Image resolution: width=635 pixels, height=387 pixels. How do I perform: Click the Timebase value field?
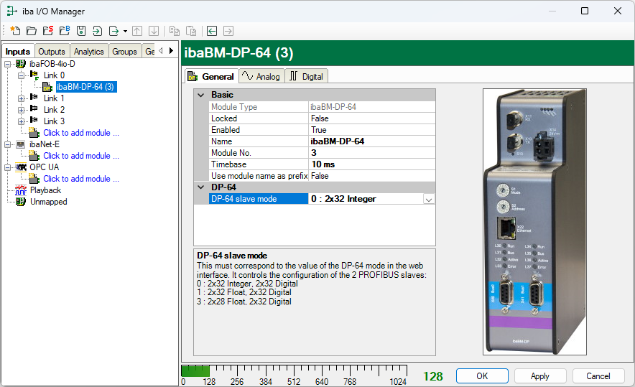coord(371,164)
